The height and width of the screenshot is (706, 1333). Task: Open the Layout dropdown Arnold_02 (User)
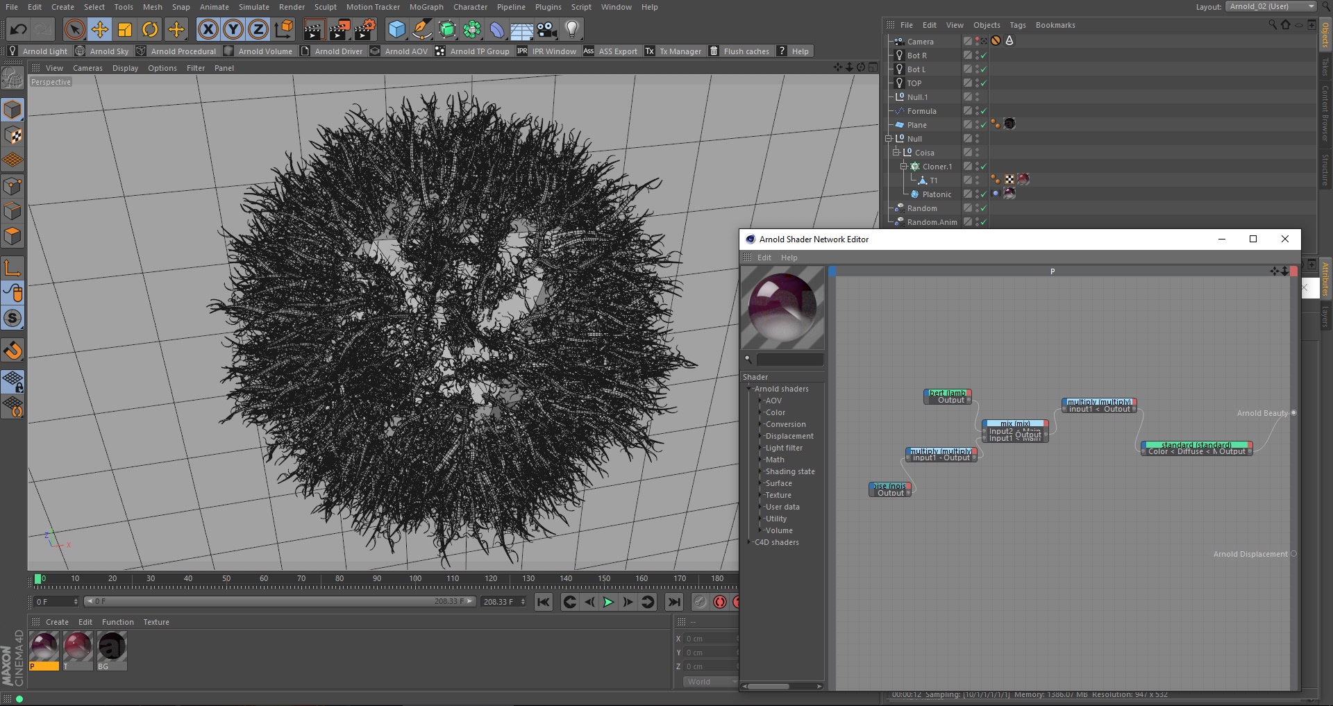pyautogui.click(x=1271, y=6)
